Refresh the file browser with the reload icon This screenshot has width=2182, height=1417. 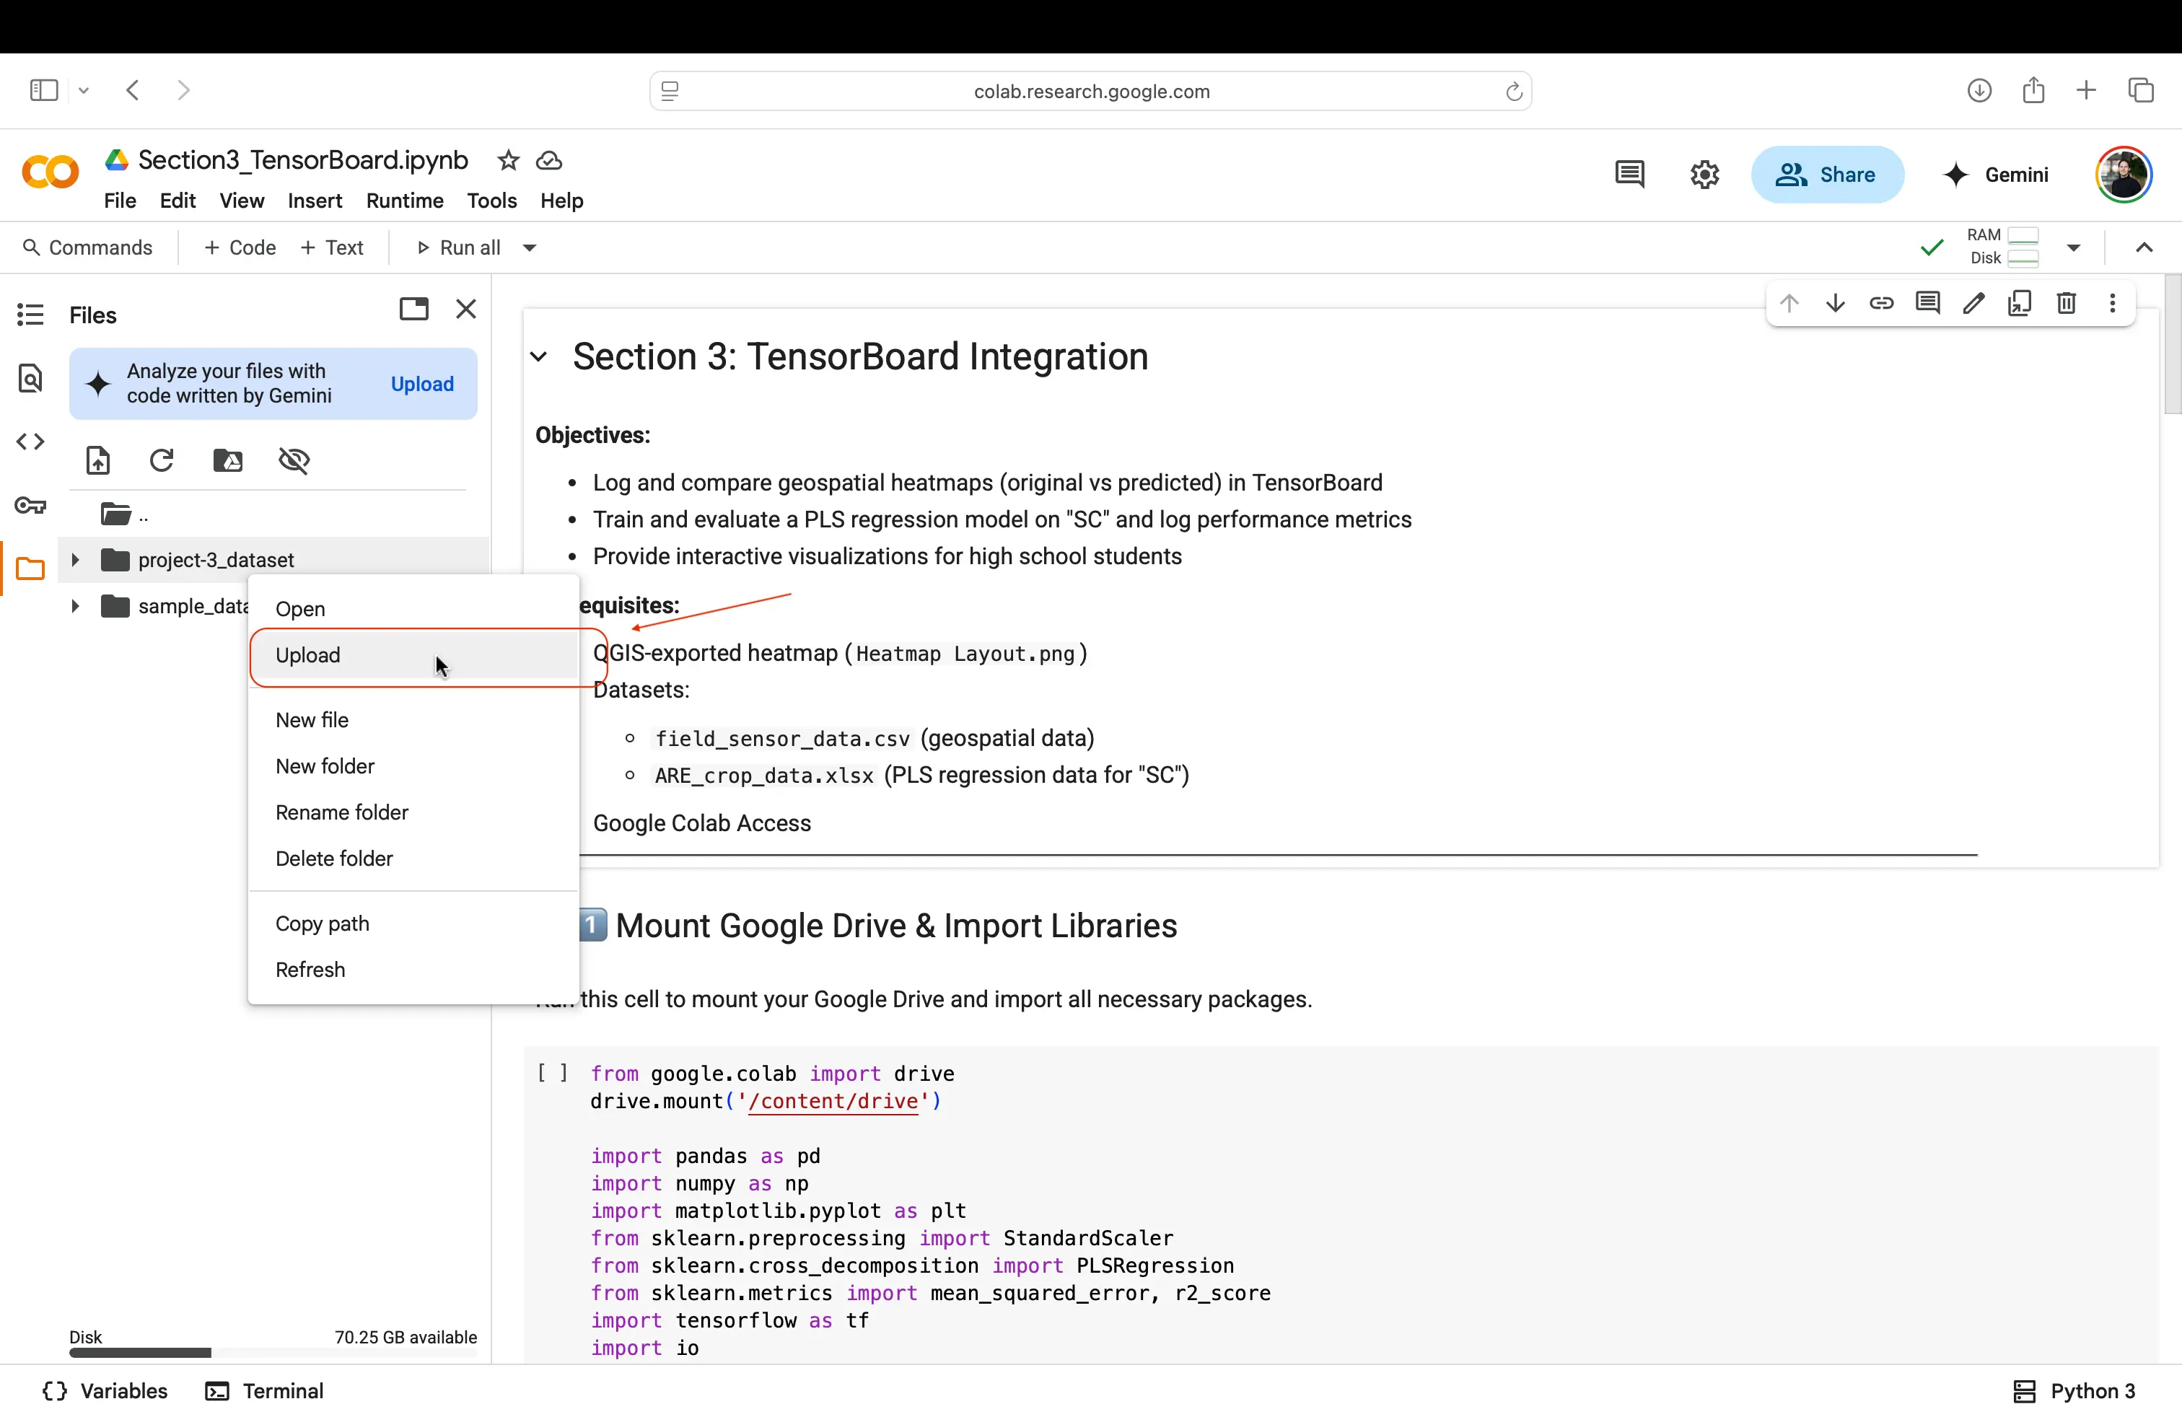162,460
